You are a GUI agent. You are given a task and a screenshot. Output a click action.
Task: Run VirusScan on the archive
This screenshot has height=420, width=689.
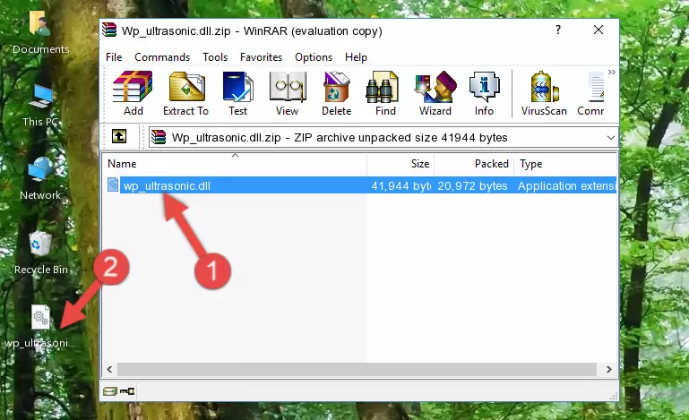pos(544,93)
